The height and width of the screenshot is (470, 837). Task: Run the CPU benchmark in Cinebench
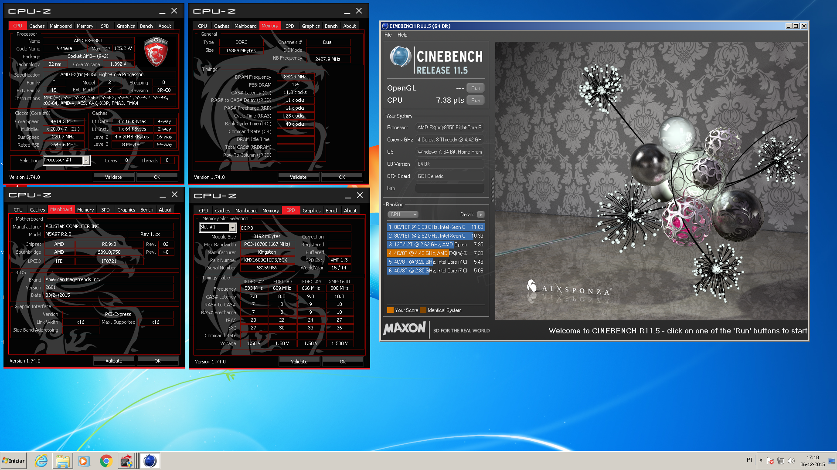pos(476,101)
